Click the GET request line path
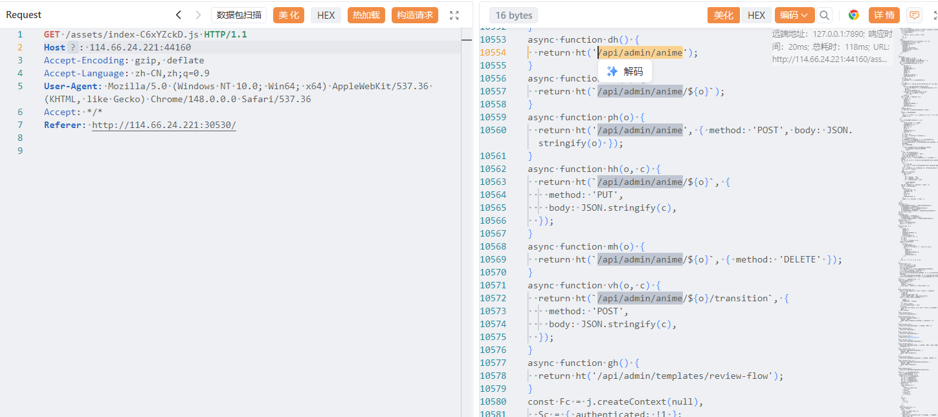The width and height of the screenshot is (938, 417). 133,34
